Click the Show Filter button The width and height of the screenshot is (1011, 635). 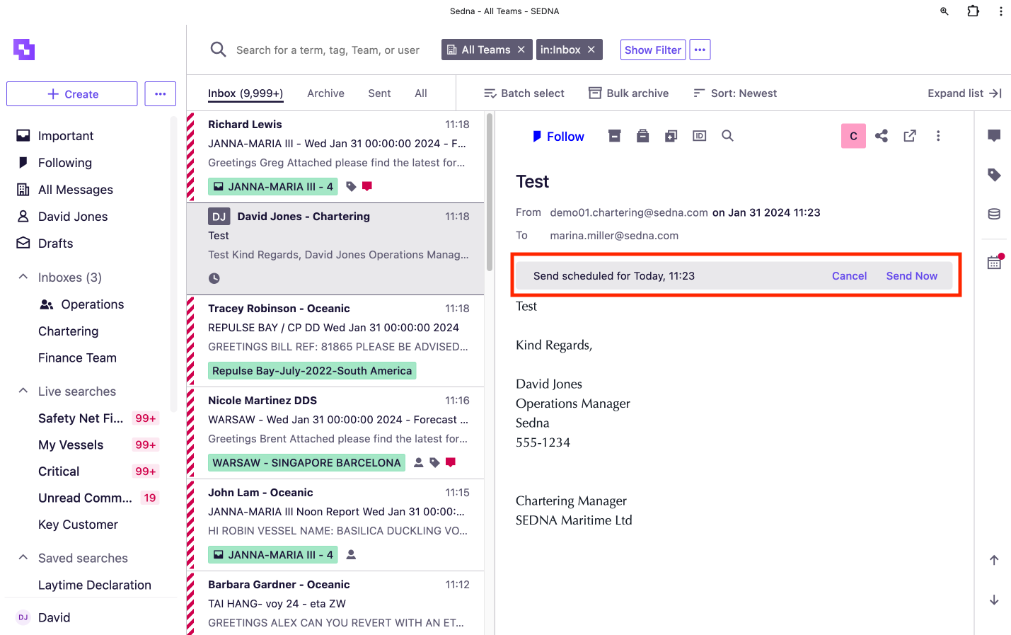tap(653, 50)
